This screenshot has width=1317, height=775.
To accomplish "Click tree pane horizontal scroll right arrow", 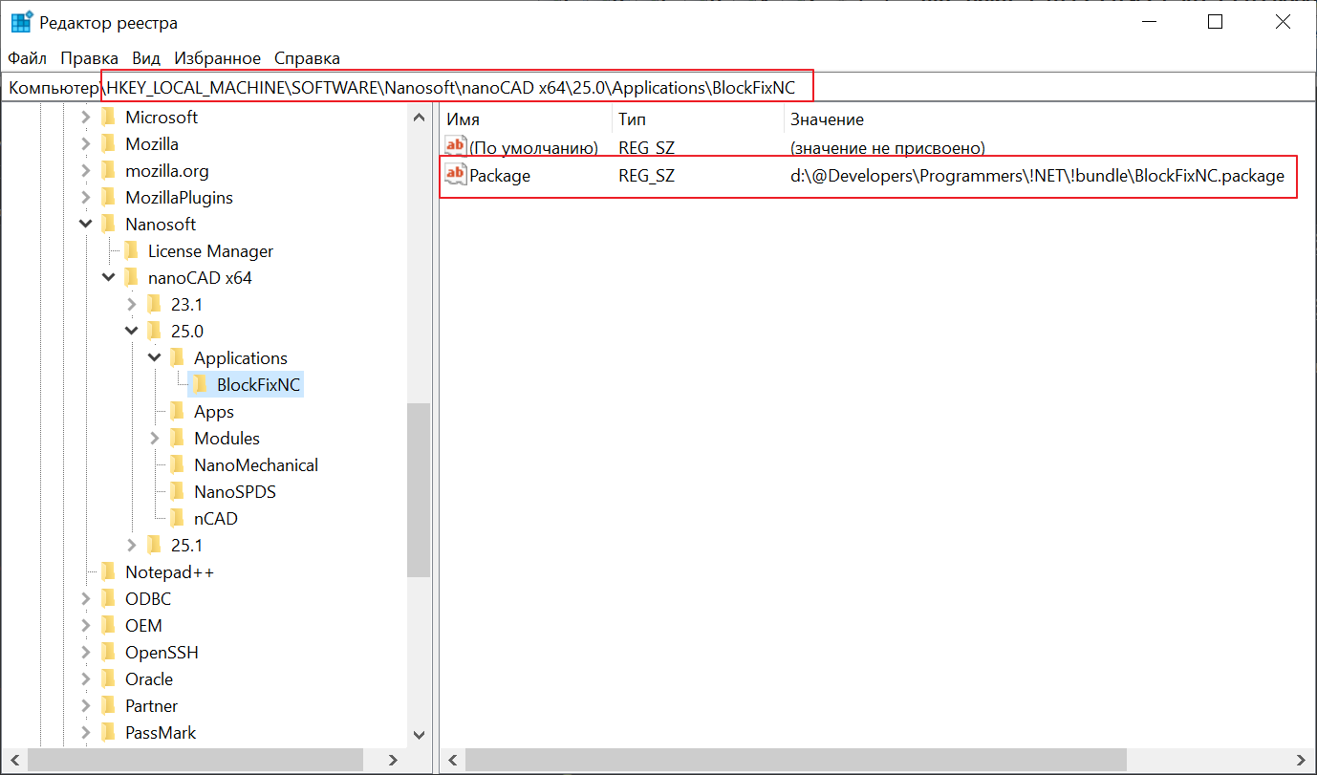I will coord(393,761).
